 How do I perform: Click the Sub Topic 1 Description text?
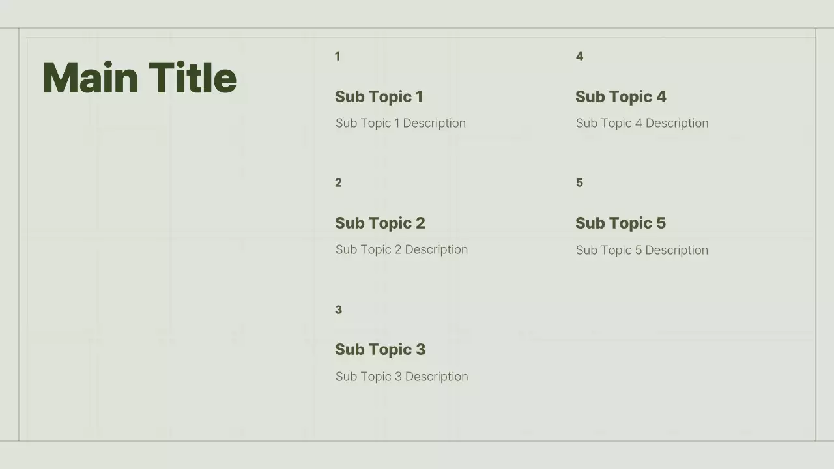tap(400, 123)
